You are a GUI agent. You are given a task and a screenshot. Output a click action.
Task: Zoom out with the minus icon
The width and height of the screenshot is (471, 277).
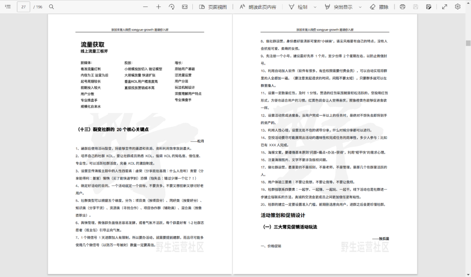point(145,7)
